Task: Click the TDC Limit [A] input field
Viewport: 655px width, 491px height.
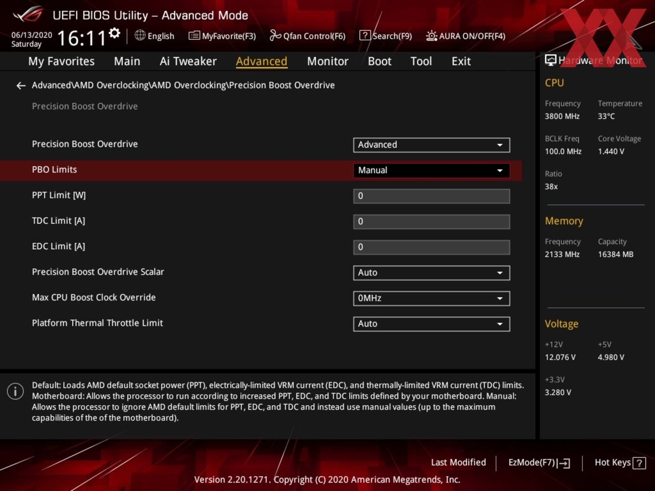Action: [432, 221]
